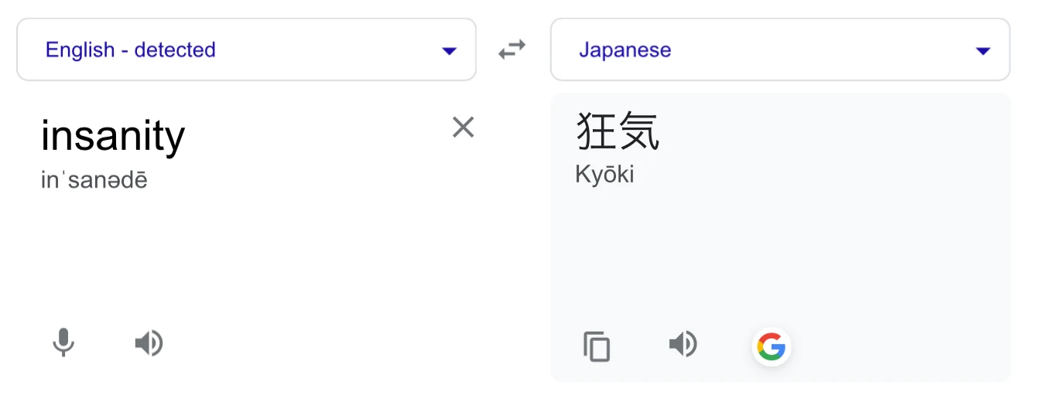
Task: Click empty space in source language selector box
Action: [x=325, y=50]
